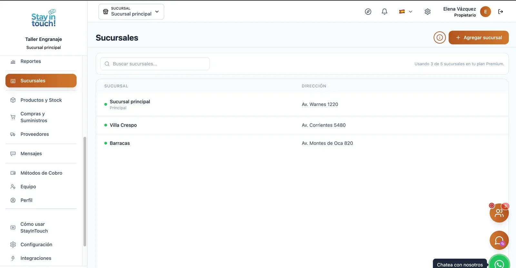Image resolution: width=516 pixels, height=268 pixels.
Task: Open the settings gear in the top bar
Action: 428,12
